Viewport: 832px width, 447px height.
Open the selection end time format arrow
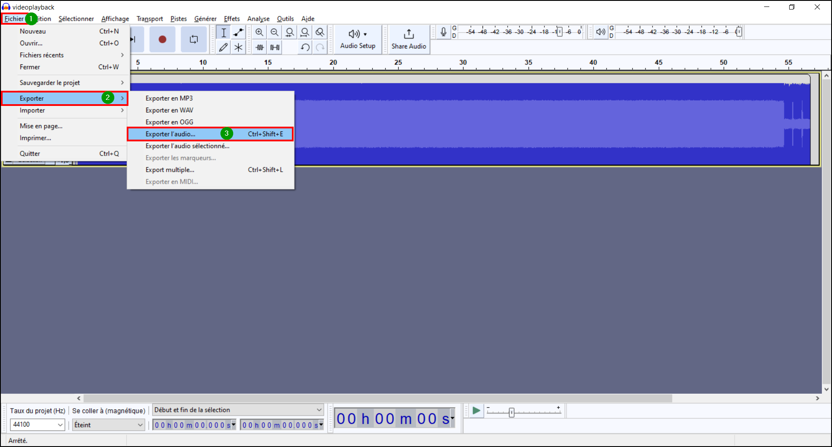[x=321, y=425]
